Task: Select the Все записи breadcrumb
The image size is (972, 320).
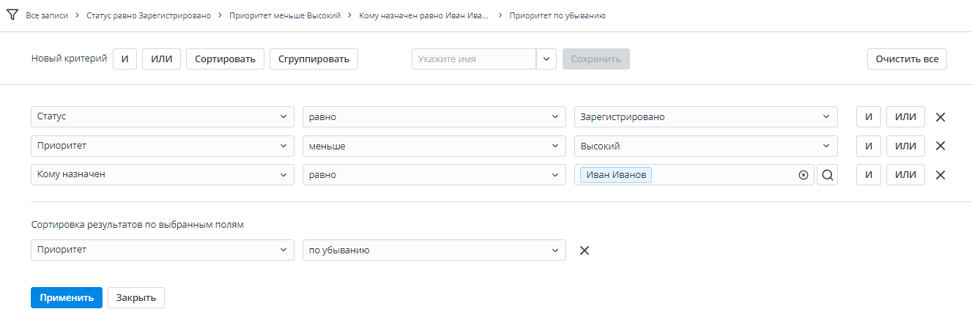Action: (x=46, y=15)
